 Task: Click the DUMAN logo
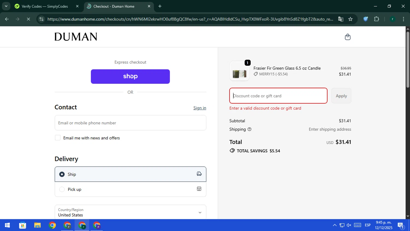point(76,37)
